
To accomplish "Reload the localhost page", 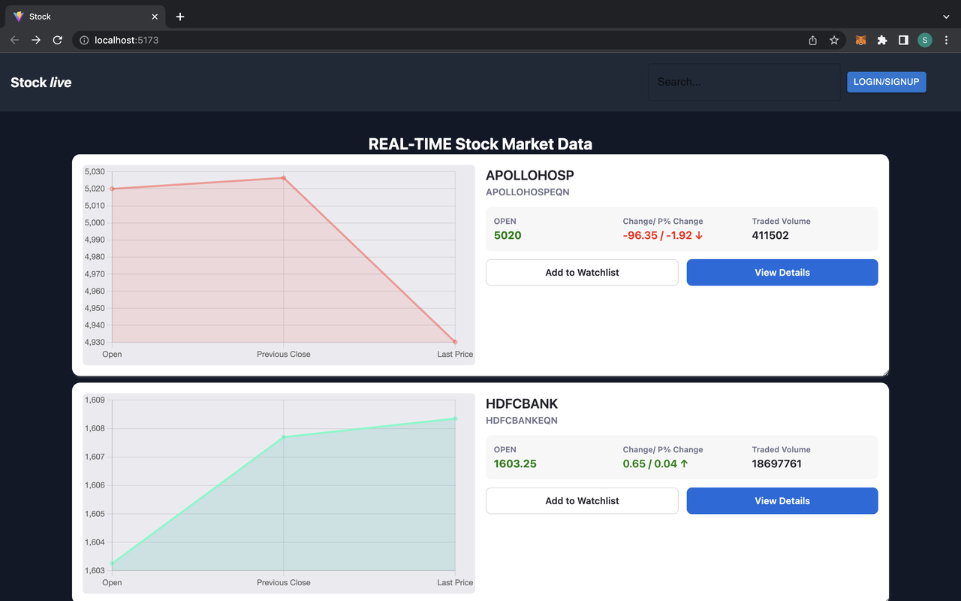I will pyautogui.click(x=57, y=40).
